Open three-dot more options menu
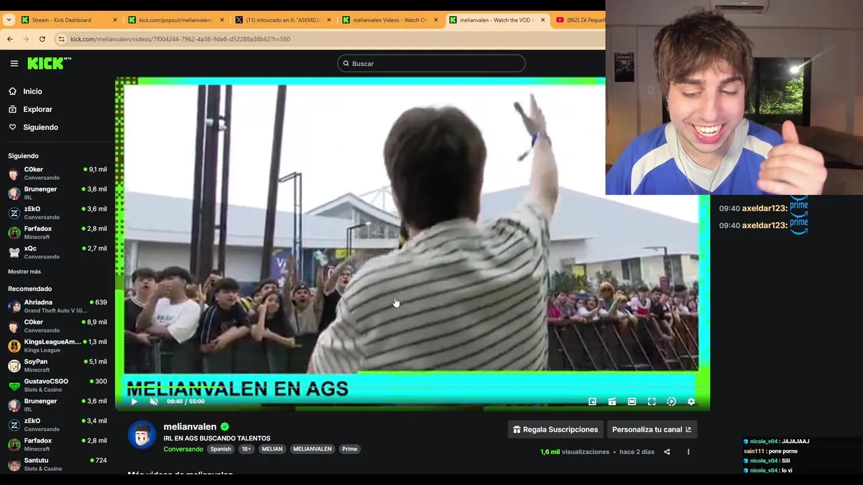Screen dimensions: 863x485 coord(688,452)
